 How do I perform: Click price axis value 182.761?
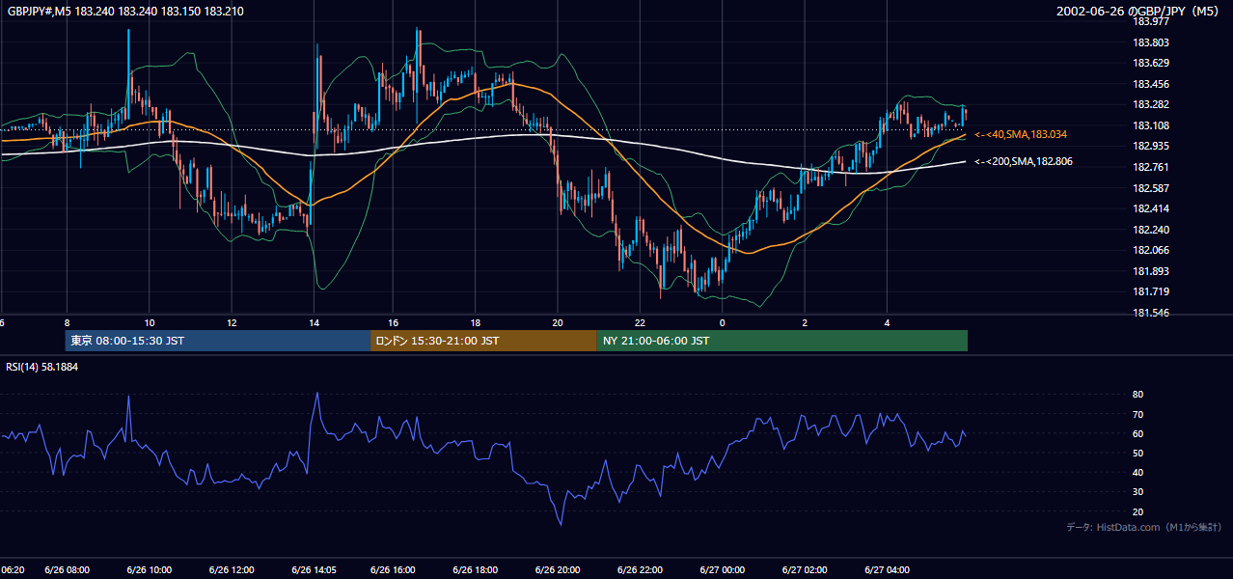1150,167
